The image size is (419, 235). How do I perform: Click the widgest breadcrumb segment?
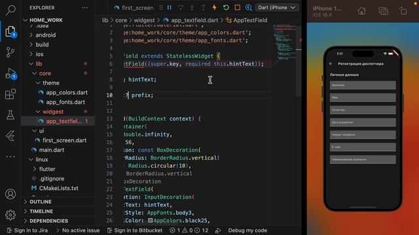coord(144,20)
